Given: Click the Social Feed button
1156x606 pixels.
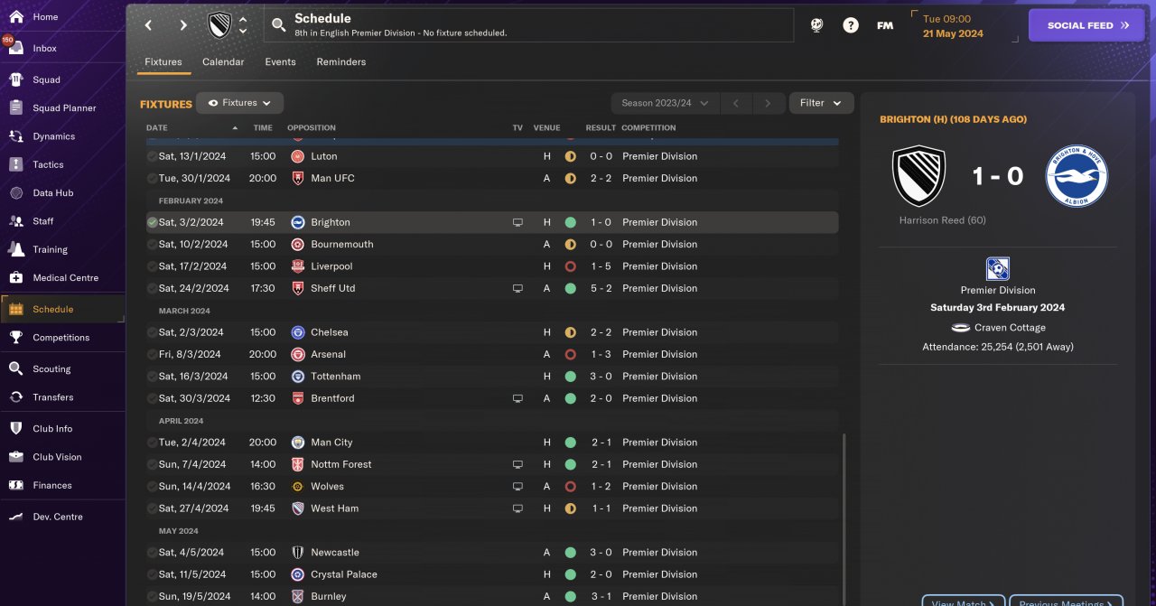Looking at the screenshot, I should point(1086,25).
